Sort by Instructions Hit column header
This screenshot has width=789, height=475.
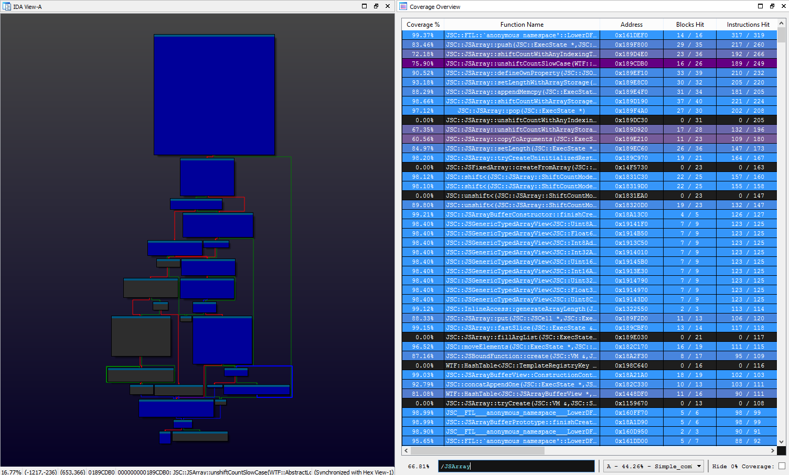(x=748, y=25)
